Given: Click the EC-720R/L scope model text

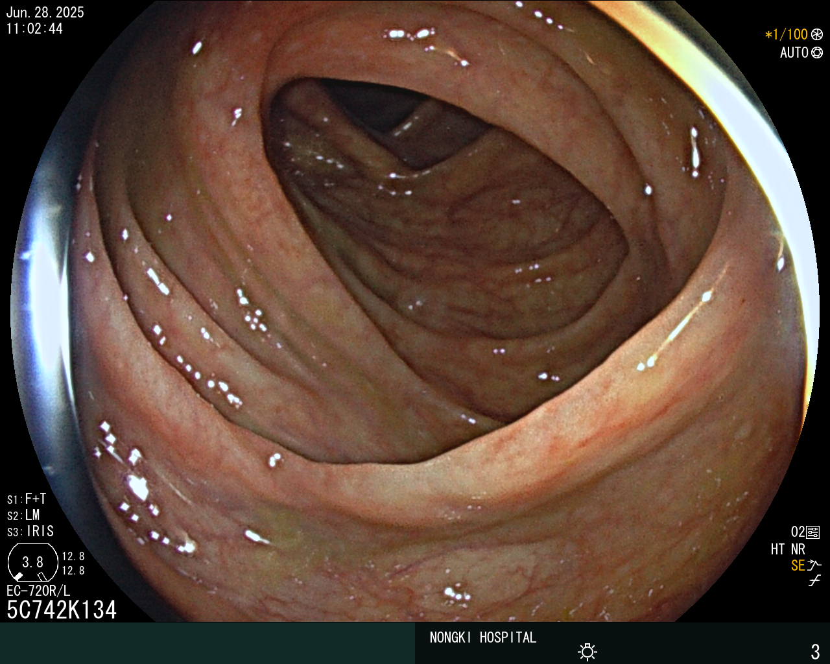Looking at the screenshot, I should tap(38, 591).
